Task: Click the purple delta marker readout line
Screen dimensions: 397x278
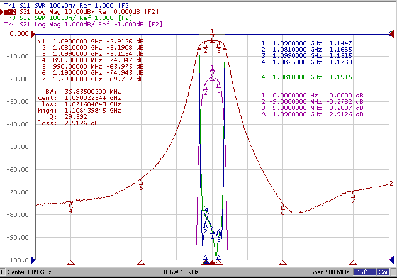Action: [x=313, y=114]
